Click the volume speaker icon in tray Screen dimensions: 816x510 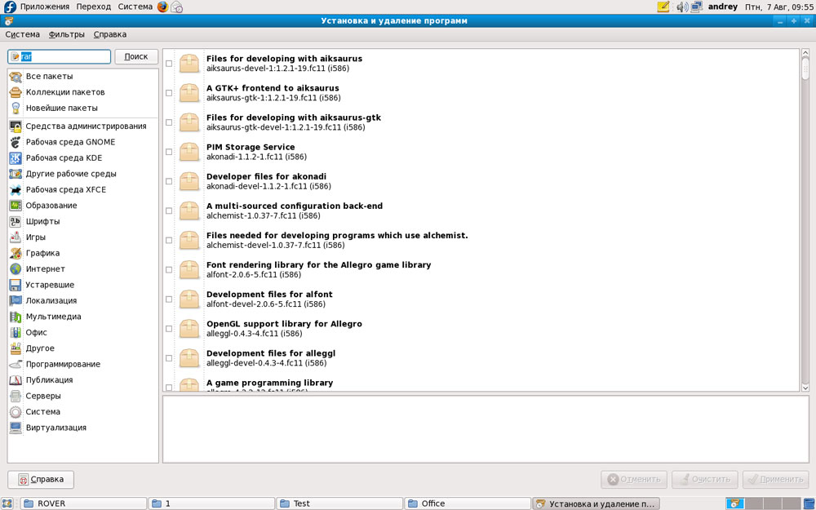pos(681,7)
